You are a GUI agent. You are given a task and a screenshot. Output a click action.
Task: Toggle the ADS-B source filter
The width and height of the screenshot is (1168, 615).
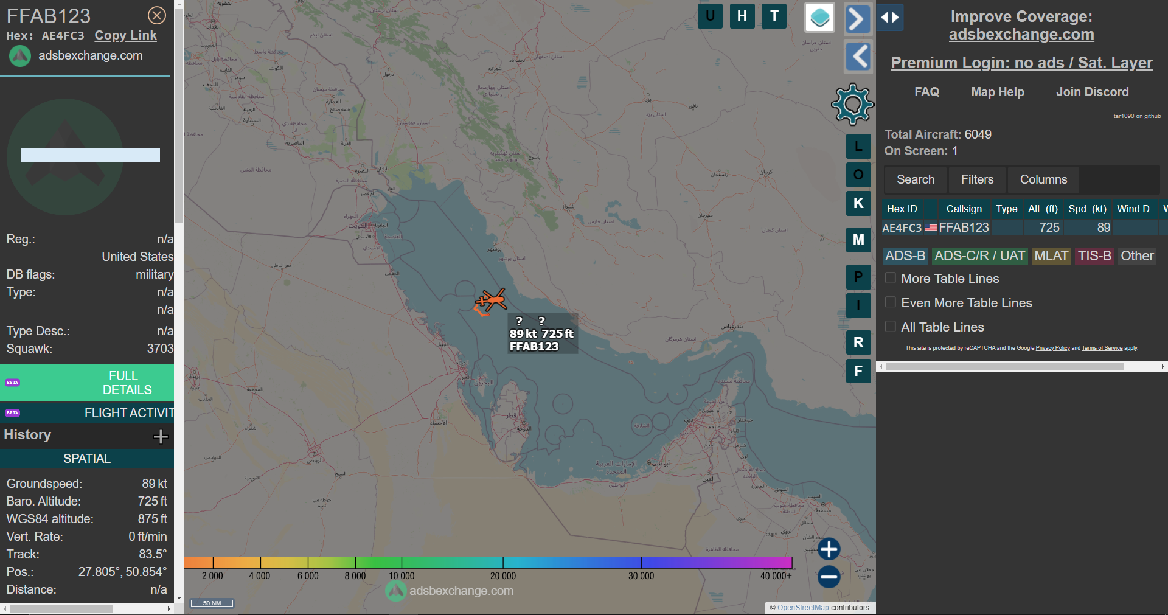click(905, 256)
